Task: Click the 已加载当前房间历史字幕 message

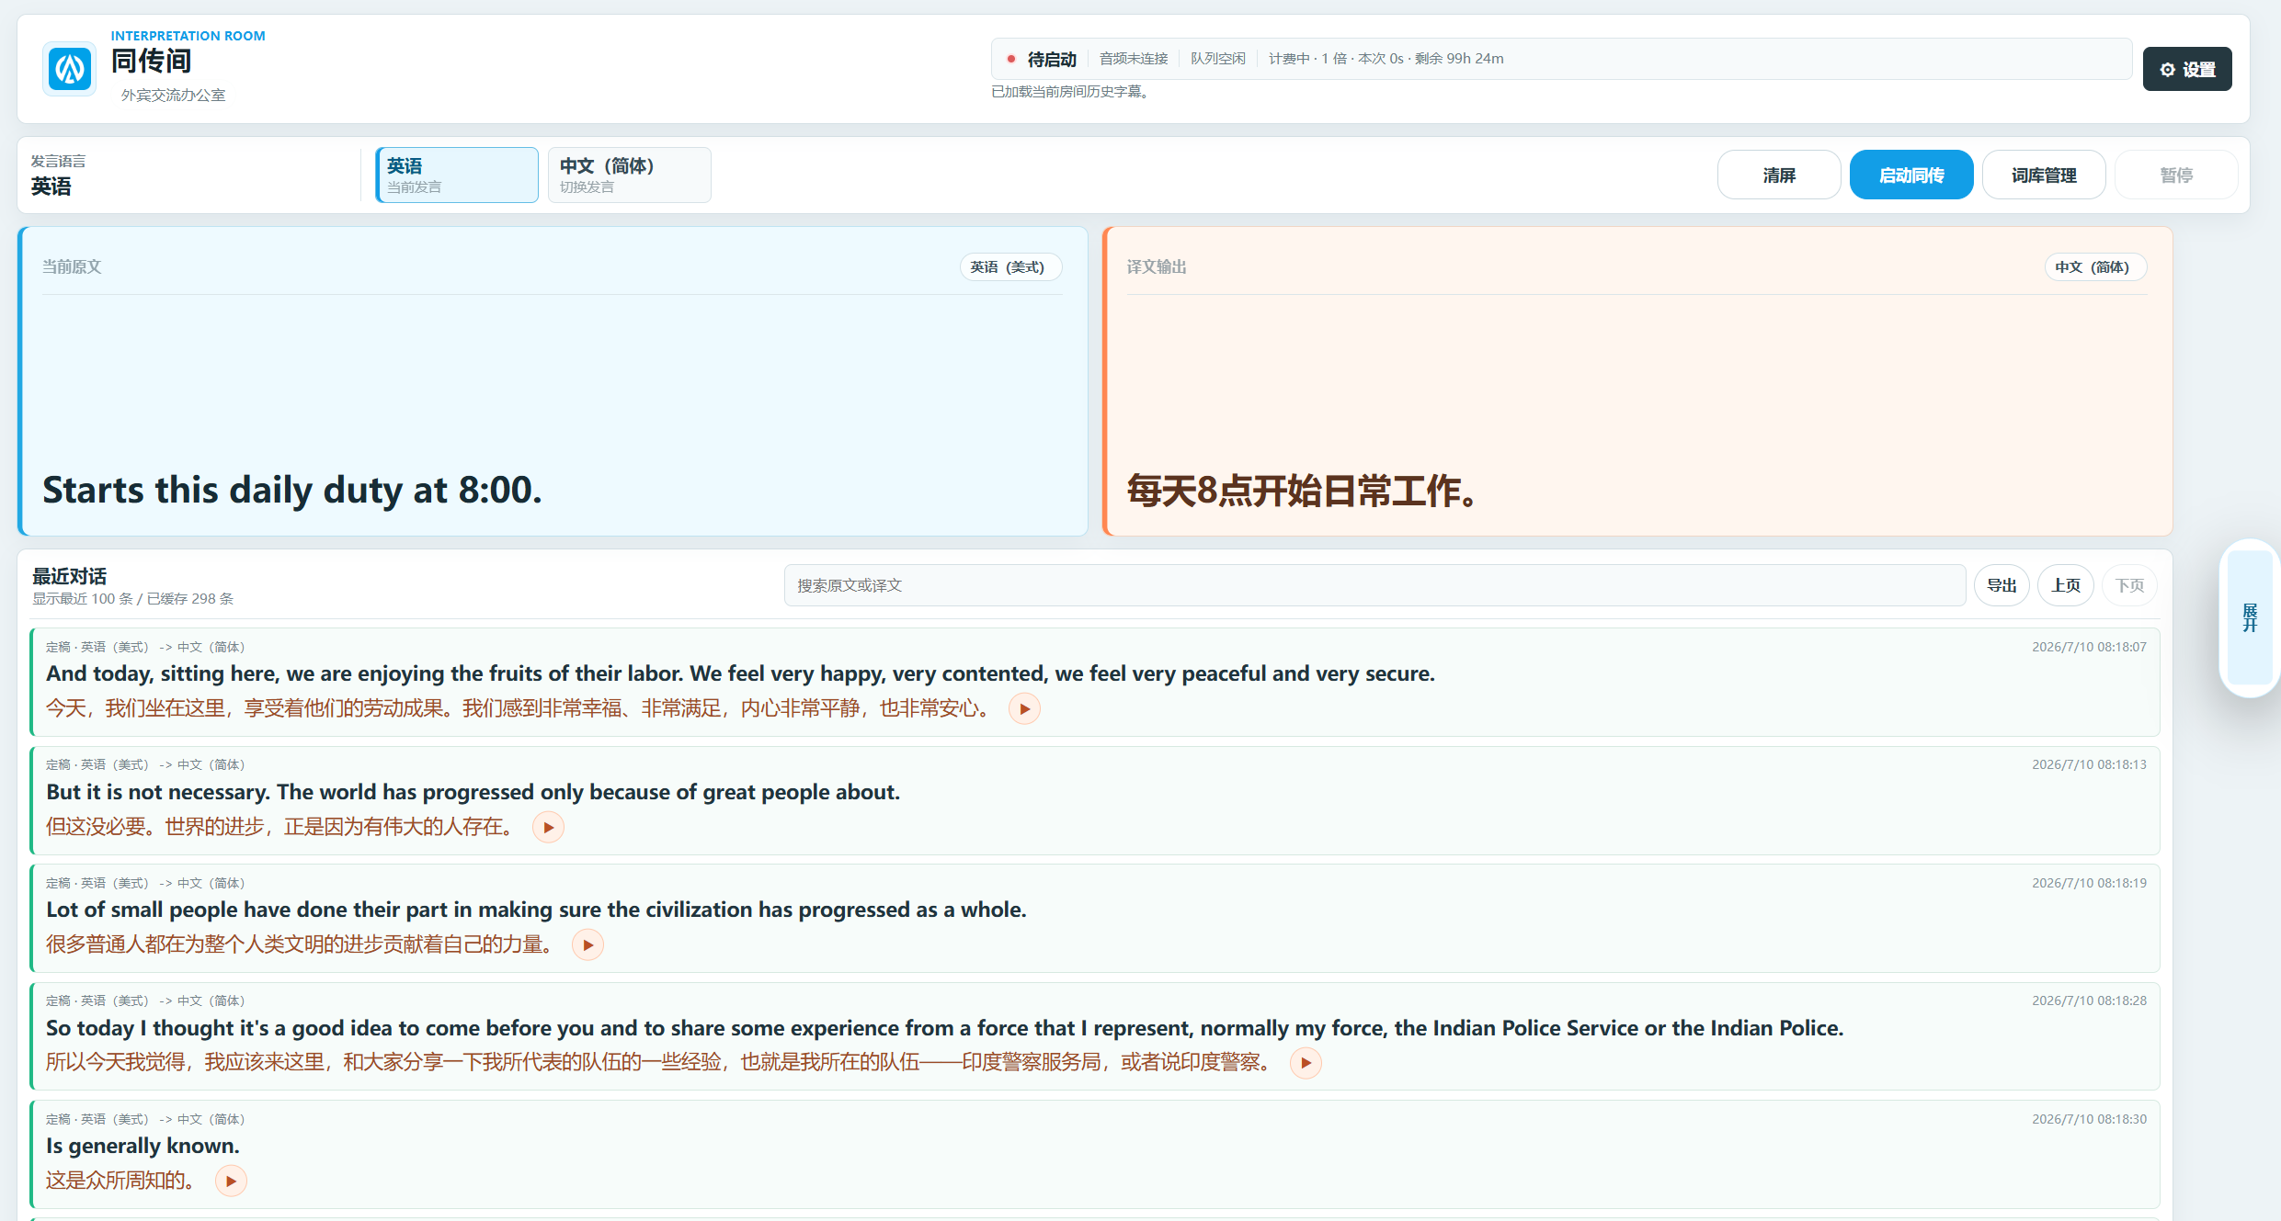Action: point(1070,92)
